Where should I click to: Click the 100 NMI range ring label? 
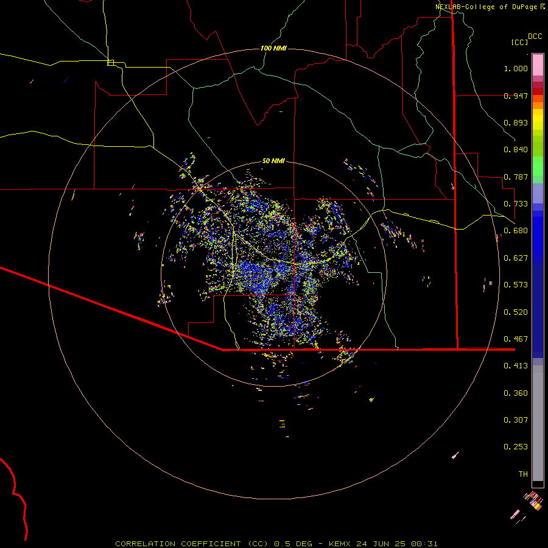273,48
